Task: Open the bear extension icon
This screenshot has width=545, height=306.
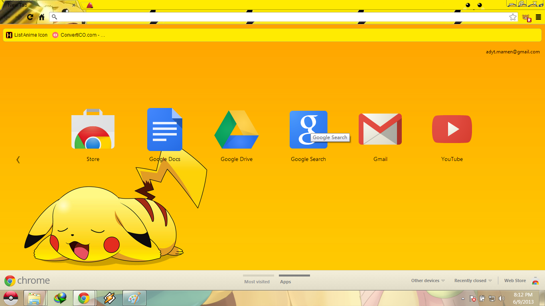Action: coord(527,18)
